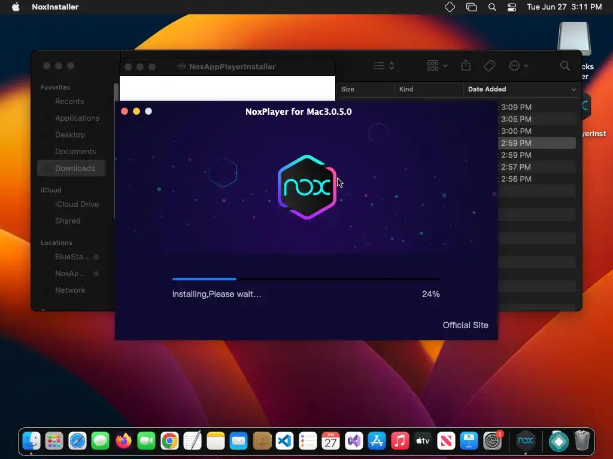Open Messages from the dock
Viewport: 613px width, 459px height.
point(101,441)
